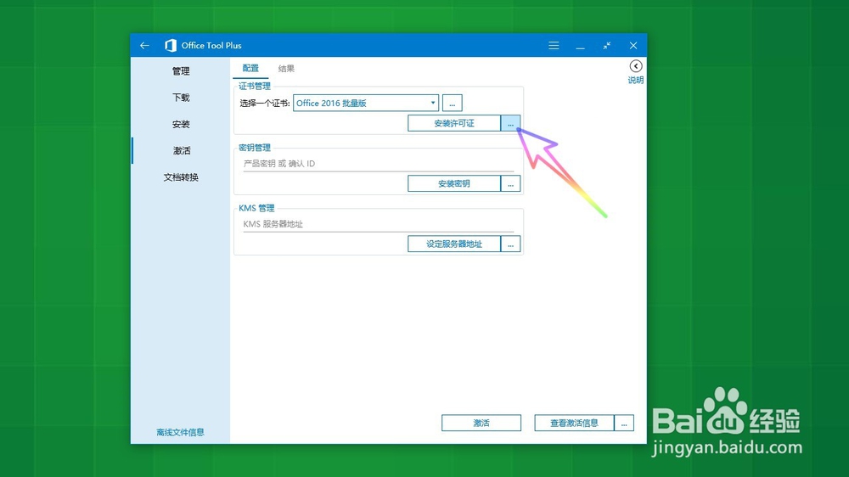Close the Office Tool Plus window

(633, 46)
